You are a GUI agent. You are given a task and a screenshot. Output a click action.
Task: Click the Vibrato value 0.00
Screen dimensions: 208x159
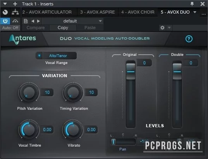click(91, 130)
